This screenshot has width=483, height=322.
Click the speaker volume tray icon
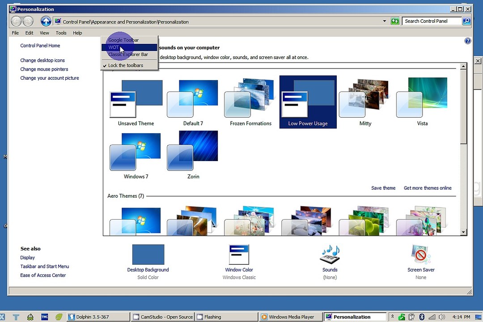tap(442, 317)
